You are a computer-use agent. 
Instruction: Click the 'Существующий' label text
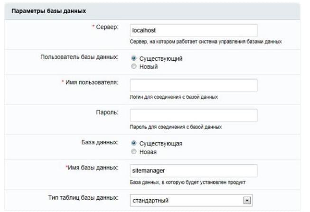click(161, 59)
